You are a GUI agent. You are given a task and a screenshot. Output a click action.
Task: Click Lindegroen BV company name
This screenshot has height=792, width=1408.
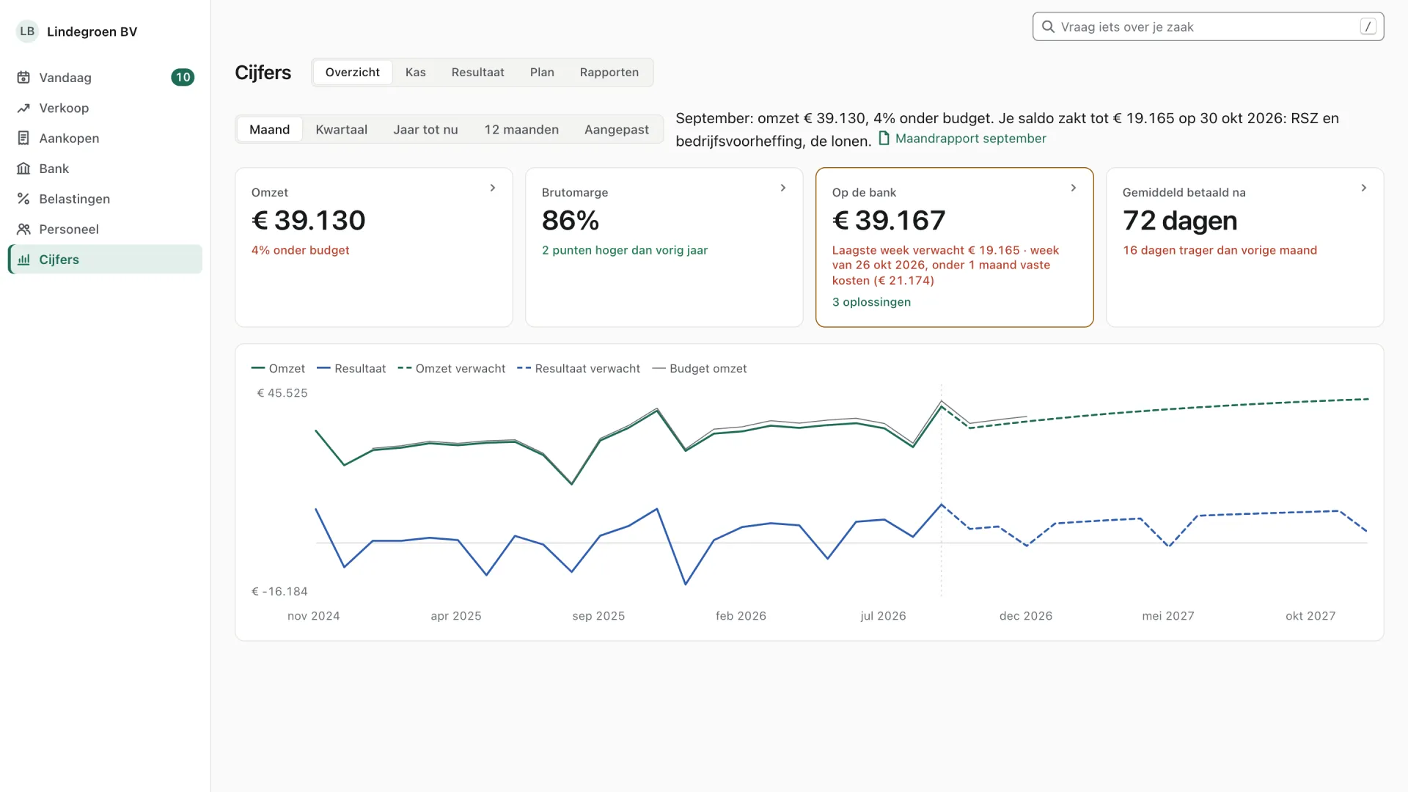coord(92,32)
